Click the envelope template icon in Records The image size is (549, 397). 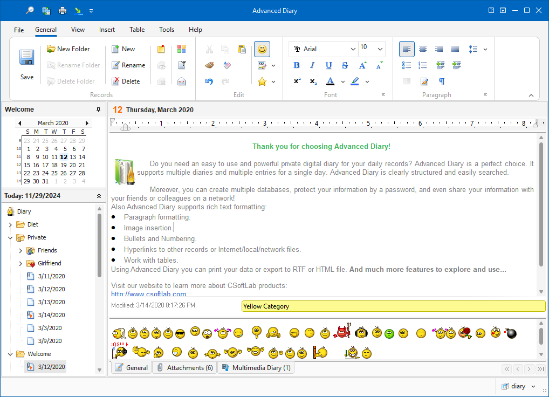[181, 81]
